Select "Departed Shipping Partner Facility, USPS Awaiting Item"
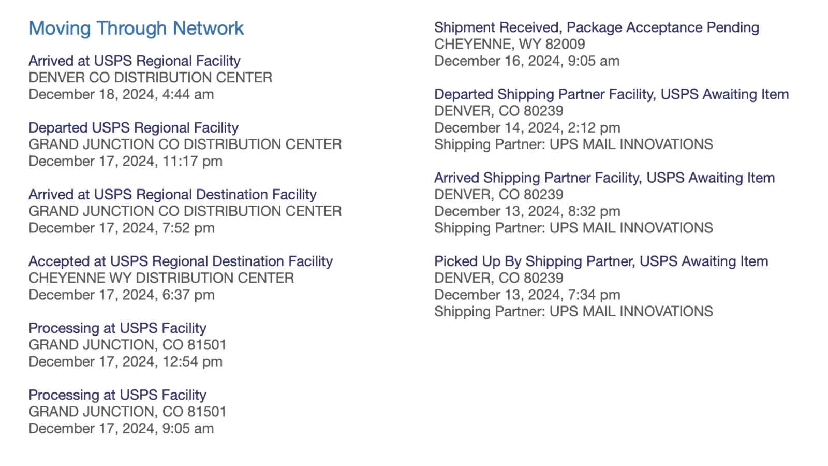Viewport: 828px width, 466px height. tap(611, 94)
